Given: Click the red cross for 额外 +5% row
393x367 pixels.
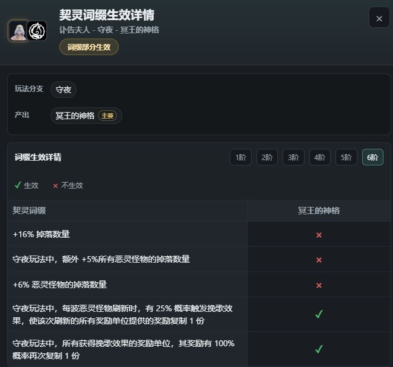Looking at the screenshot, I should click(319, 260).
